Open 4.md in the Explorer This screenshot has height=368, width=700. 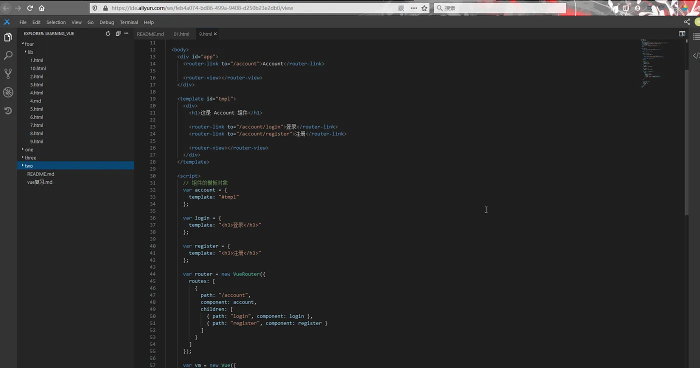click(35, 100)
